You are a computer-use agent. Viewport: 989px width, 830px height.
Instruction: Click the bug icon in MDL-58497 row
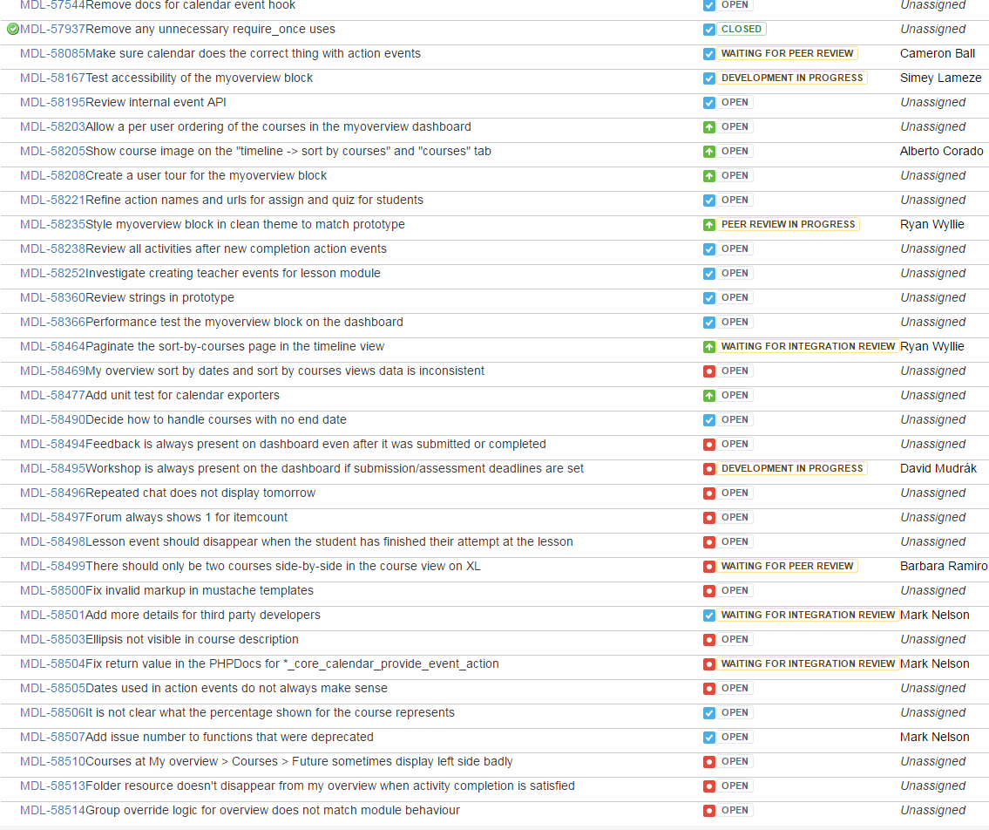[x=709, y=518]
